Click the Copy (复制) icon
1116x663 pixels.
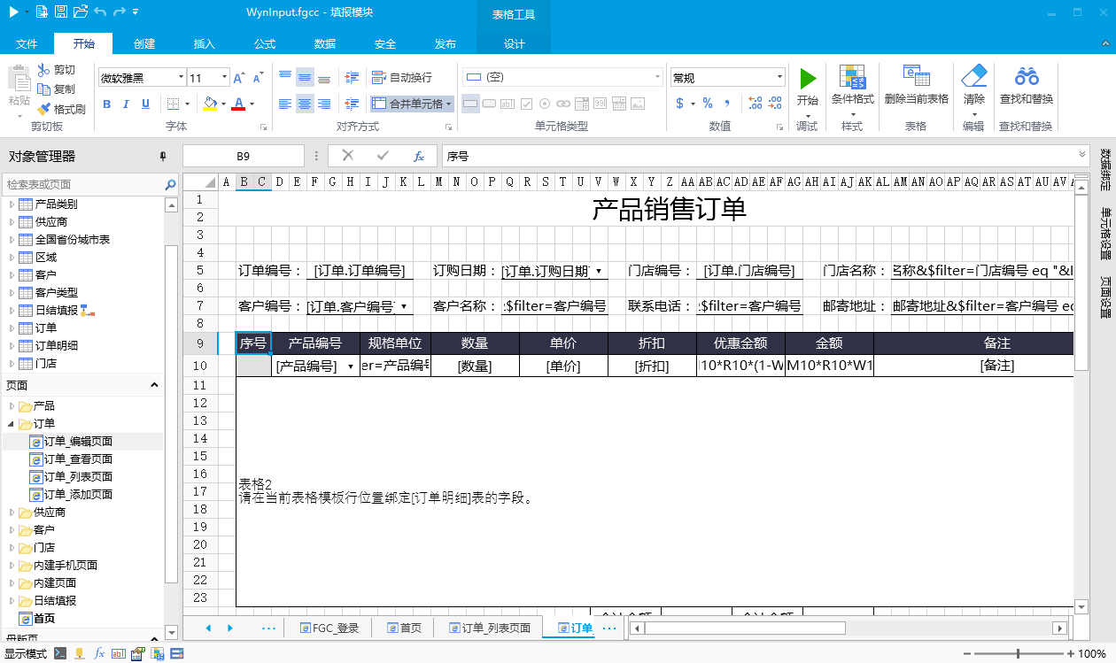pos(44,89)
